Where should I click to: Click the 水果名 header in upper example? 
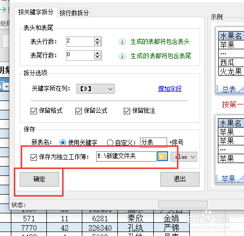pyautogui.click(x=231, y=35)
